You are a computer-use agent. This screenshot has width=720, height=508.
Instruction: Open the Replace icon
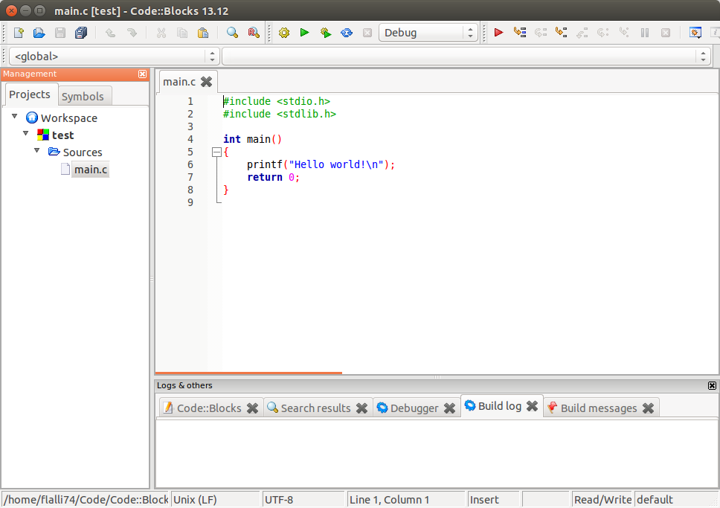(254, 33)
